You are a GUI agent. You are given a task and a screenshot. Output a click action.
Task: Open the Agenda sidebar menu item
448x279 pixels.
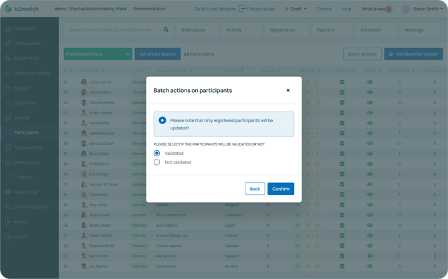[21, 117]
